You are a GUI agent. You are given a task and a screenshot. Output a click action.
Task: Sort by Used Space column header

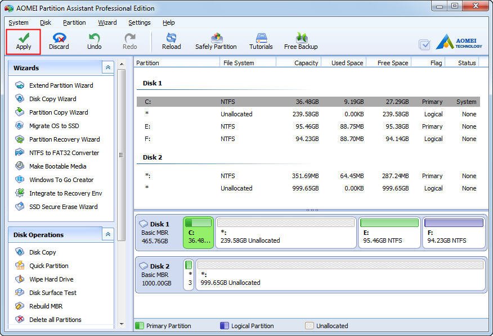click(343, 63)
